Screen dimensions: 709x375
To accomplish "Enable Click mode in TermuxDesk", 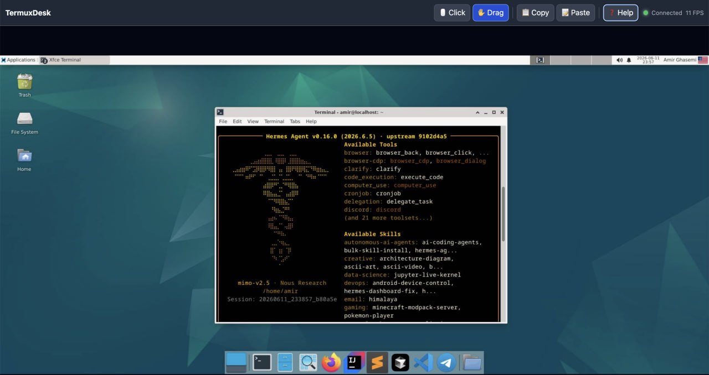I will 452,13.
